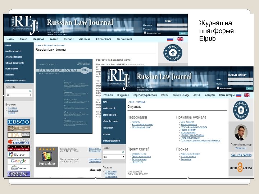
Task: Click the search magnifier in English Search box
Action: click(30, 91)
